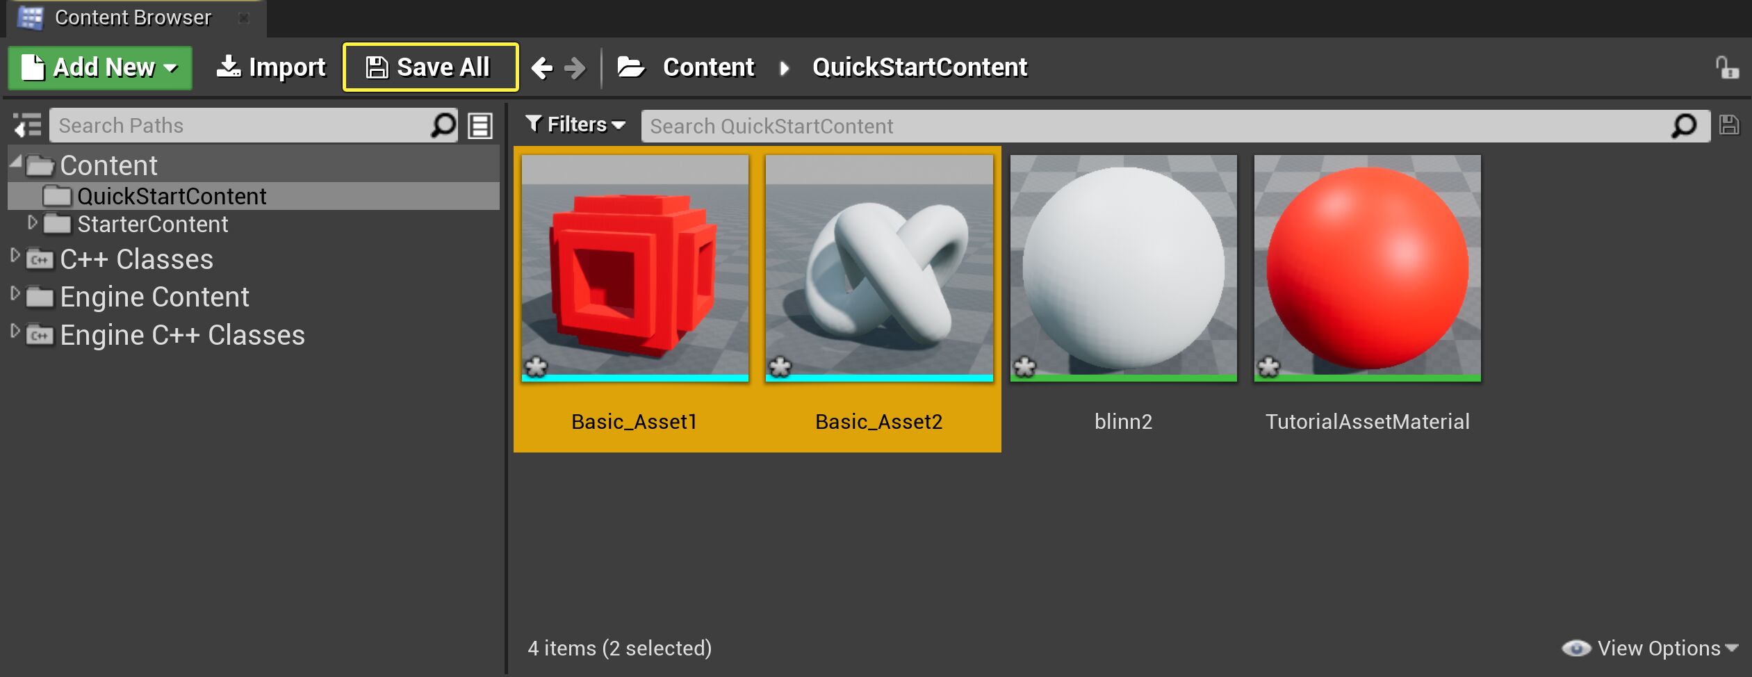Click the magnifier icon in Search Paths field

tap(442, 126)
